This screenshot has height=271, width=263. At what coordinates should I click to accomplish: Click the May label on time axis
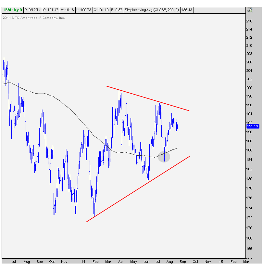[133, 262]
